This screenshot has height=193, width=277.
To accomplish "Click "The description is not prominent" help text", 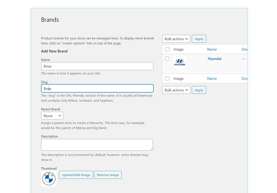I will (95, 157).
